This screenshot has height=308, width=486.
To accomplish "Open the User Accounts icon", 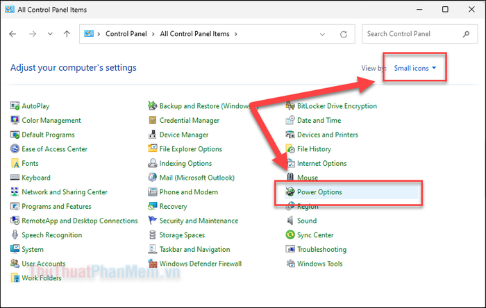I will click(x=15, y=264).
